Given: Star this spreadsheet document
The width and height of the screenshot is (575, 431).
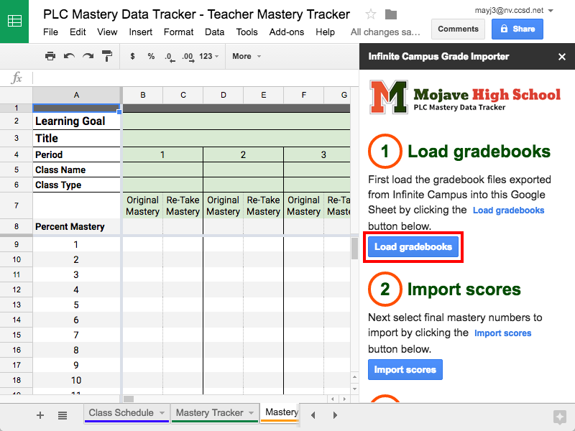Looking at the screenshot, I should point(371,14).
